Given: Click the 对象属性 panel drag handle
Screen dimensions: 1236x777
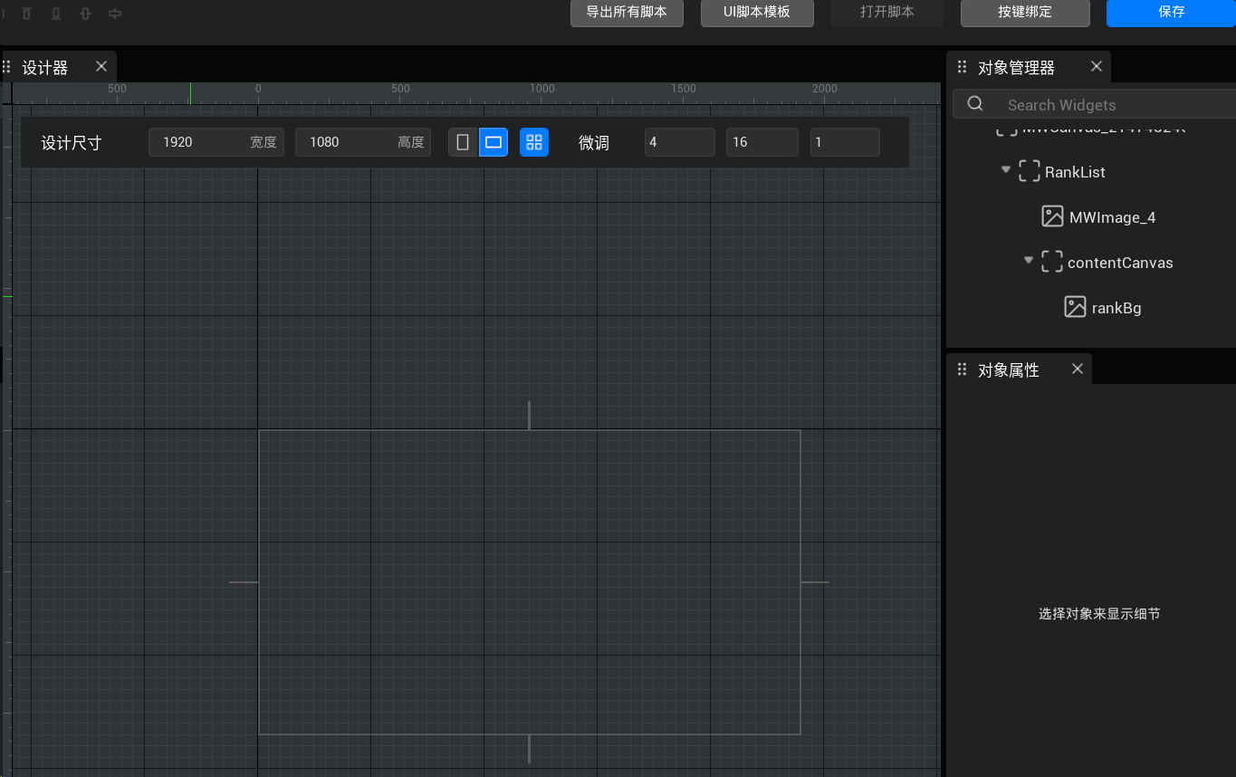Looking at the screenshot, I should point(962,369).
